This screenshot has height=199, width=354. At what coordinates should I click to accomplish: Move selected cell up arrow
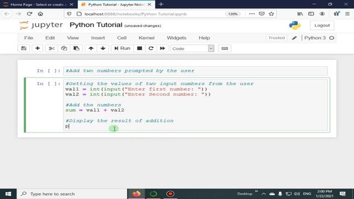click(91, 48)
